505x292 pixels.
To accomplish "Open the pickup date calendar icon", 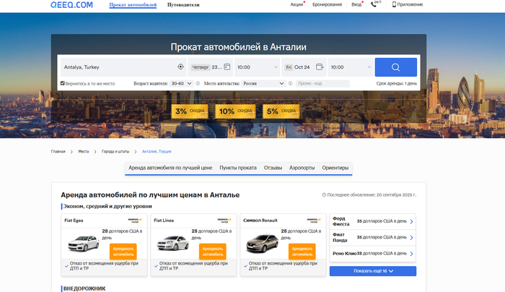I will pyautogui.click(x=227, y=67).
